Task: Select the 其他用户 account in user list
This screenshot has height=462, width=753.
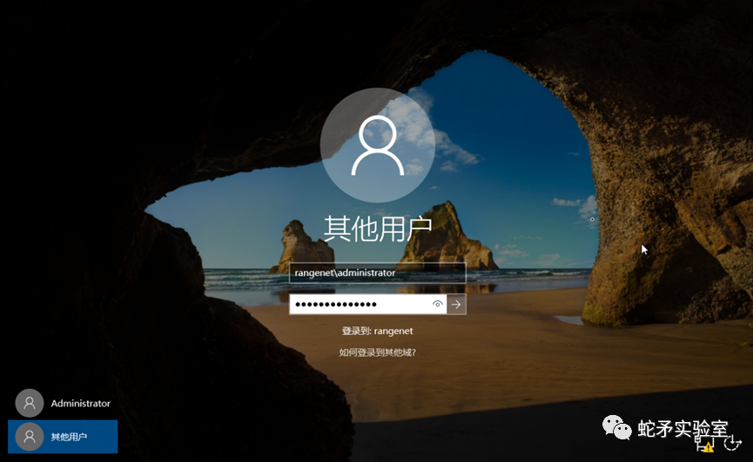Action: (x=63, y=437)
